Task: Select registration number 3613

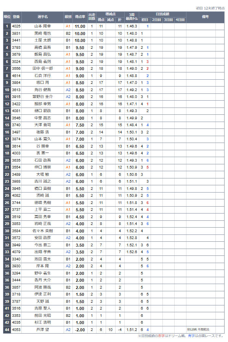Action: pyautogui.click(x=16, y=90)
